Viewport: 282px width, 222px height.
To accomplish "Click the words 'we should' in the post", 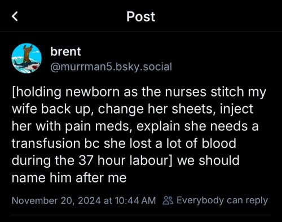I will [x=208, y=160].
